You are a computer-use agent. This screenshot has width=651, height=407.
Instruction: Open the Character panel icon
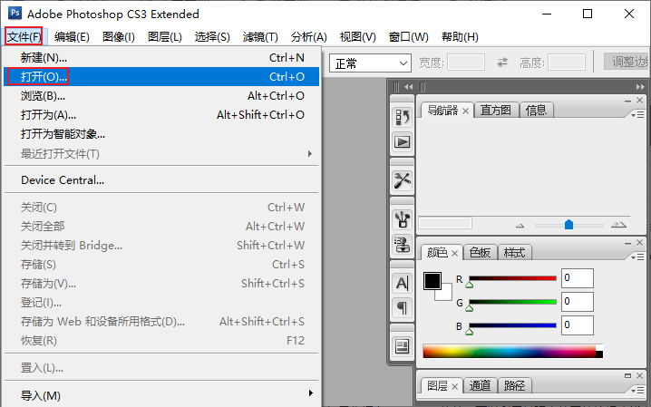pos(403,284)
